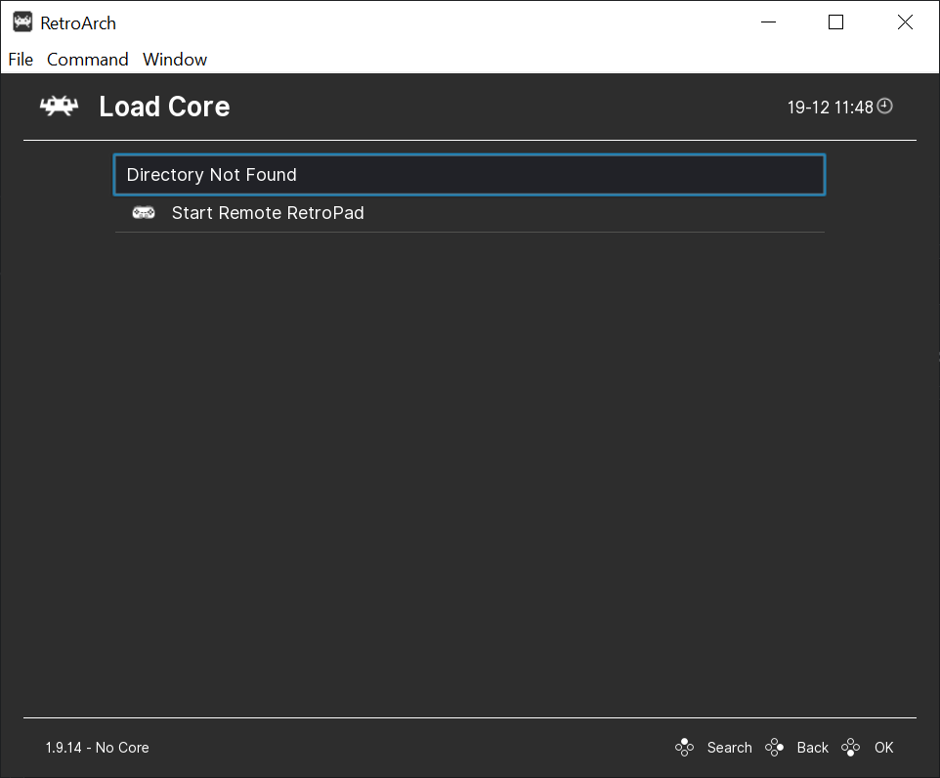The height and width of the screenshot is (778, 940).
Task: Click the Search action in the bottom bar
Action: pyautogui.click(x=729, y=747)
